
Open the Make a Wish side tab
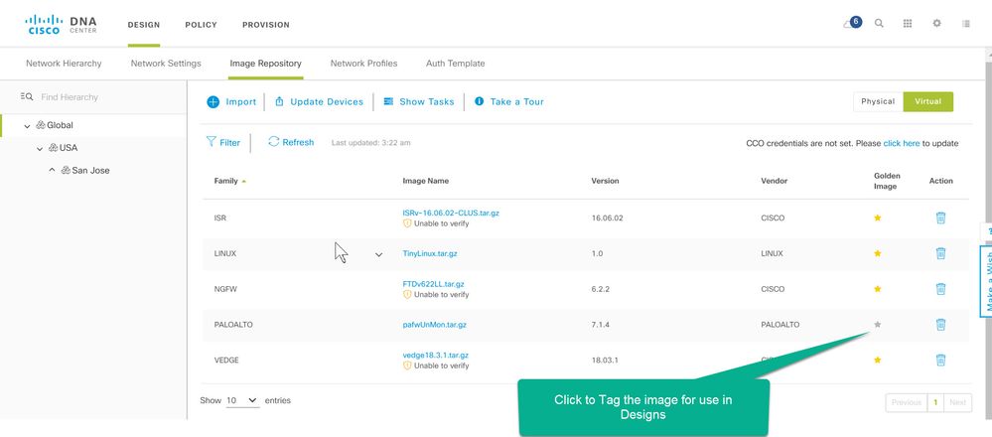986,281
